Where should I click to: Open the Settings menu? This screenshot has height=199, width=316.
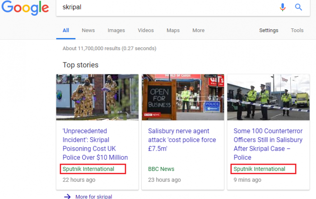click(x=269, y=30)
